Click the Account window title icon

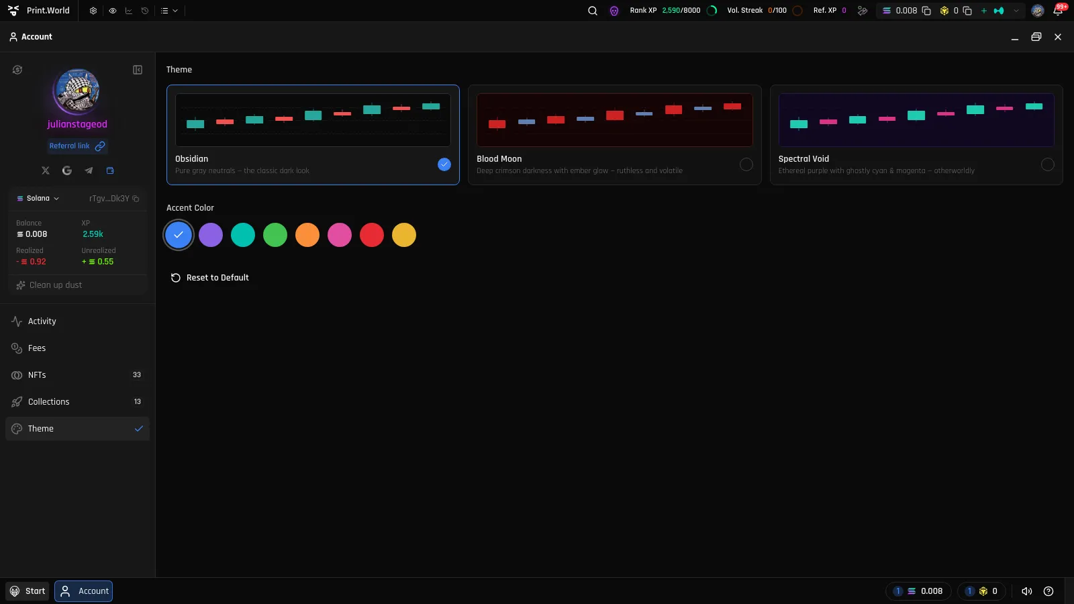pos(13,37)
